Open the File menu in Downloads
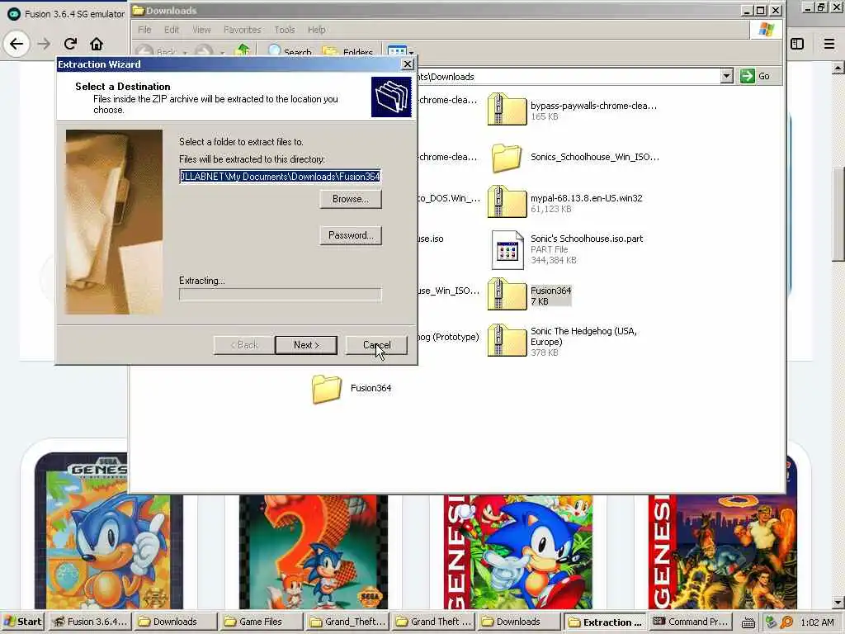This screenshot has height=634, width=845. click(144, 30)
